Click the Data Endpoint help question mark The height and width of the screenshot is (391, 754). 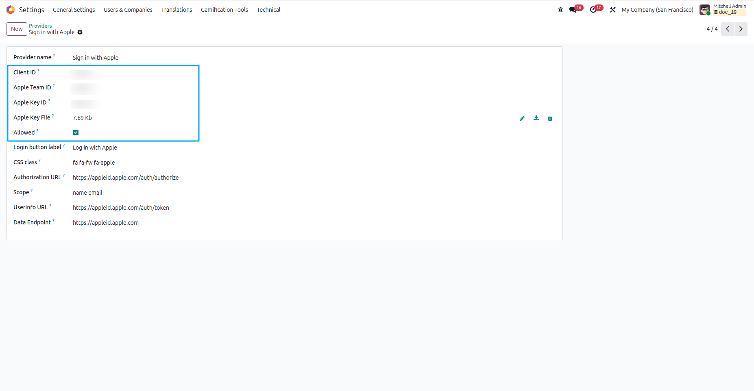53,221
